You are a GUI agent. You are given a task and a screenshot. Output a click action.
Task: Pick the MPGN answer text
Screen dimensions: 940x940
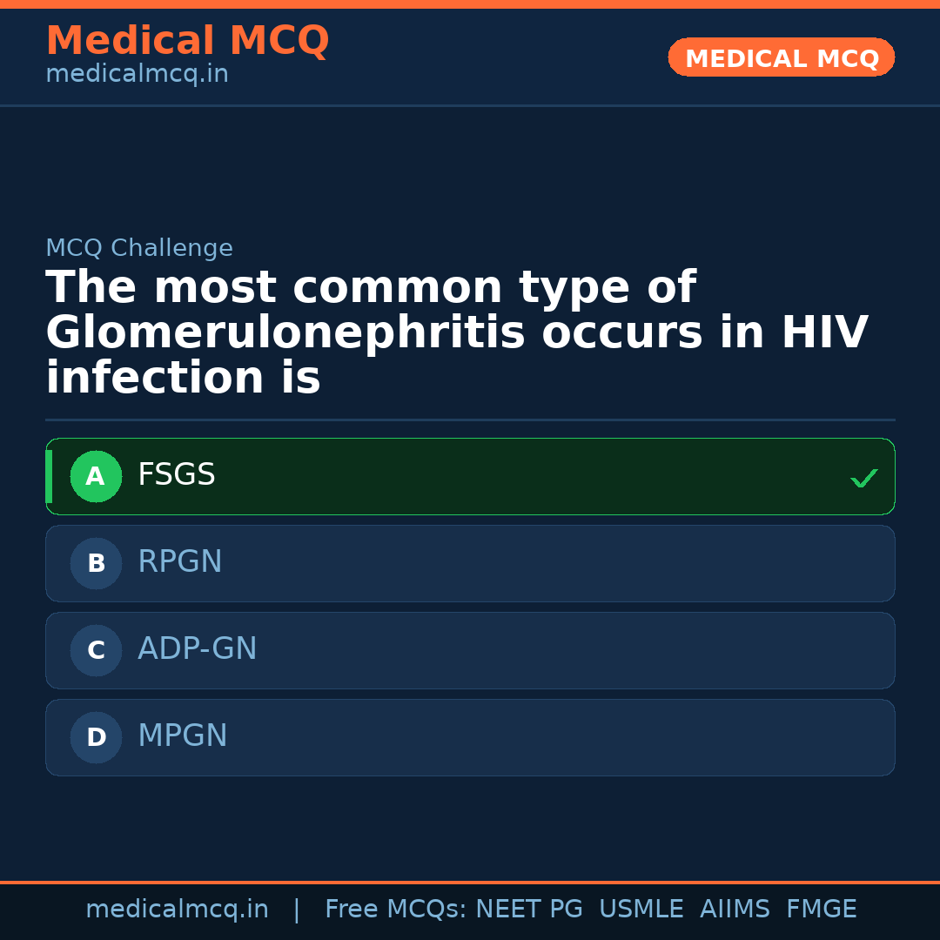(x=183, y=736)
